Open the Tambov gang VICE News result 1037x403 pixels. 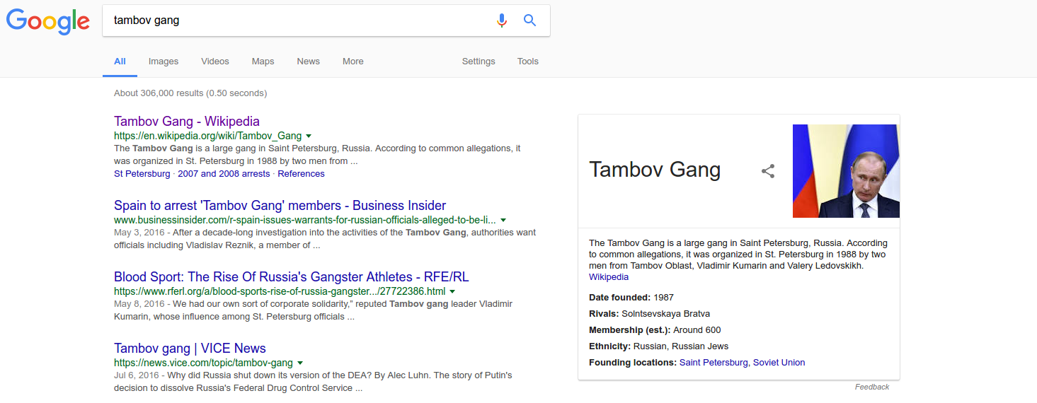190,348
